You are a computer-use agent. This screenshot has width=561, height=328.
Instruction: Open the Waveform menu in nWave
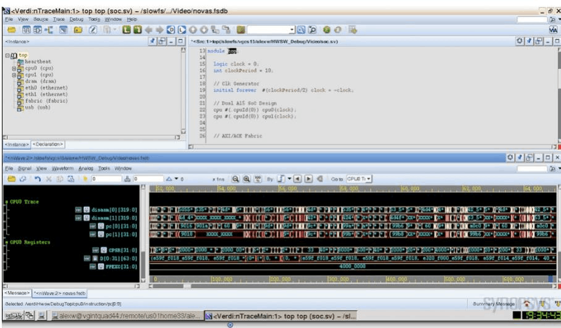(62, 168)
